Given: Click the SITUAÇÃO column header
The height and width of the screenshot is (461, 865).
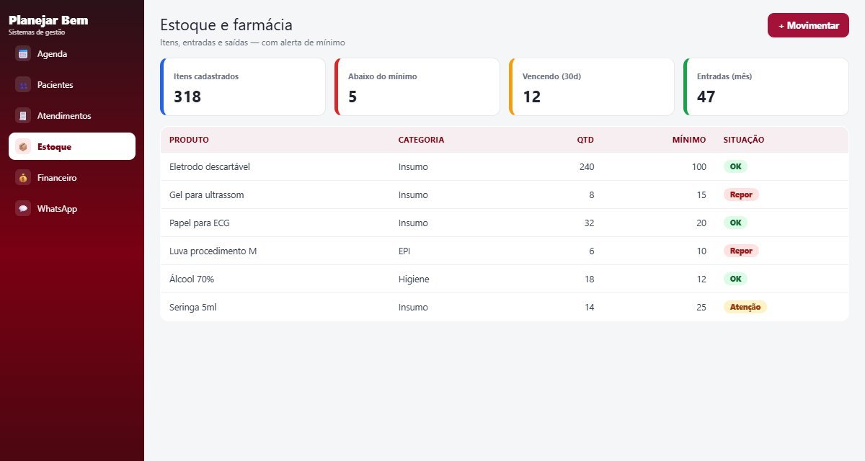Looking at the screenshot, I should (744, 140).
